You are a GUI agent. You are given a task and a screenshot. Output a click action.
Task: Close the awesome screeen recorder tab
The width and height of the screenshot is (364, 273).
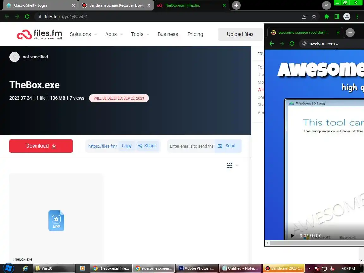coord(338,33)
